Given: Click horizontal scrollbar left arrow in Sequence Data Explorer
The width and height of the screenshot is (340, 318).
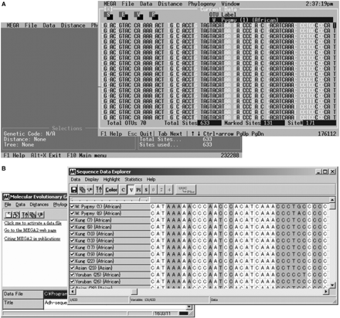Looking at the screenshot, I should pyautogui.click(x=73, y=292).
